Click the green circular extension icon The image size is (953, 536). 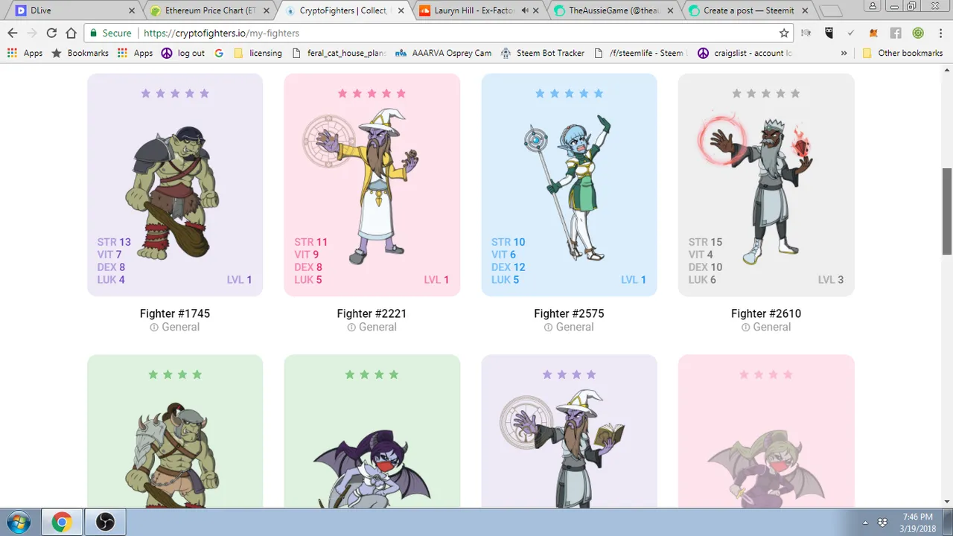coord(918,33)
